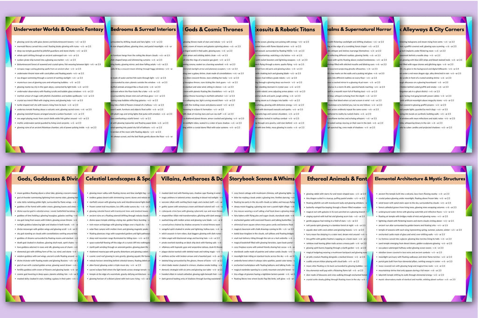
Task: Open Elemental Architecture & Mystic Structures page
Action: point(420,234)
